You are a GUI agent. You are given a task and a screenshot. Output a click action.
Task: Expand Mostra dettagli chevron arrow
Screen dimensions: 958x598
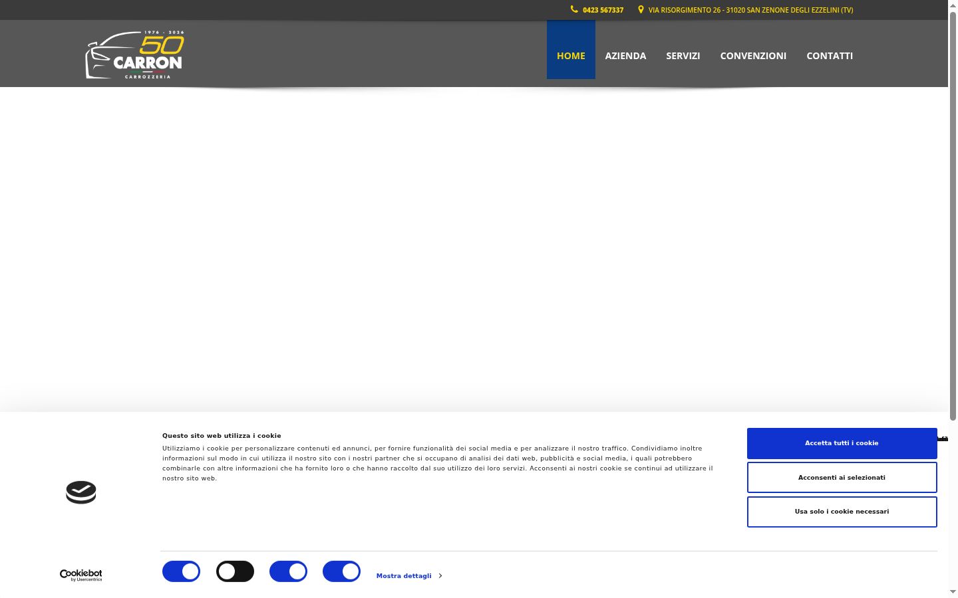click(x=440, y=576)
